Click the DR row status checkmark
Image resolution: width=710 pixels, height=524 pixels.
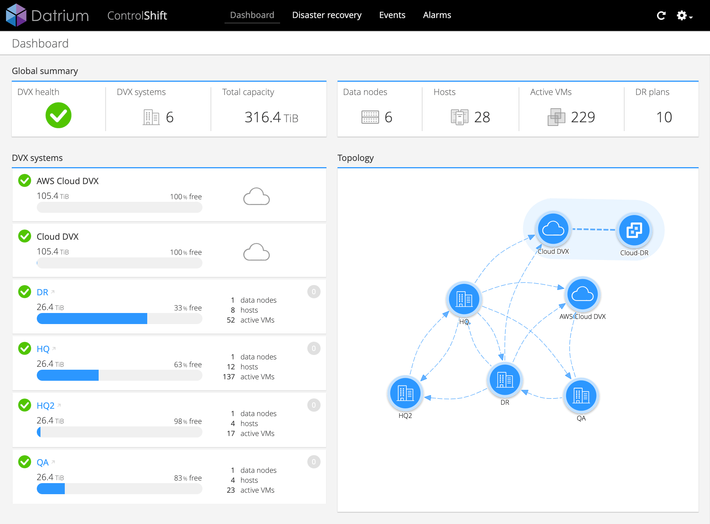25,292
